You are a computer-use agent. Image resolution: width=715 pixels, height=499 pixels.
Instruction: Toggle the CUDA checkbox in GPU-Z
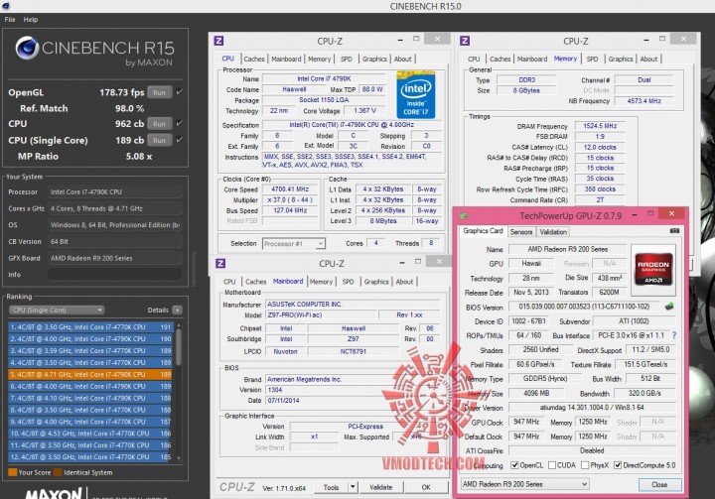coord(552,465)
